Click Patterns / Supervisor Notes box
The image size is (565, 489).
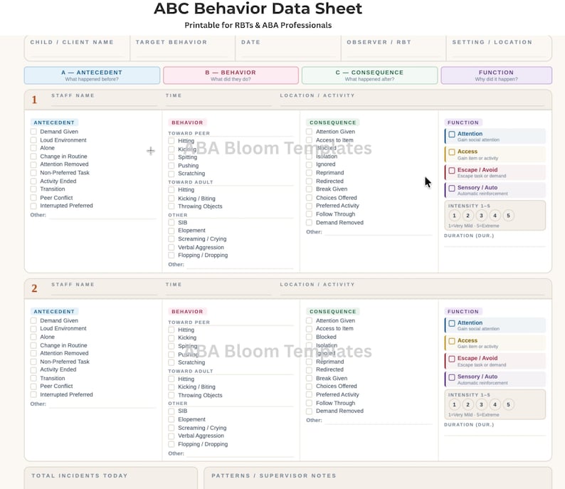378,478
